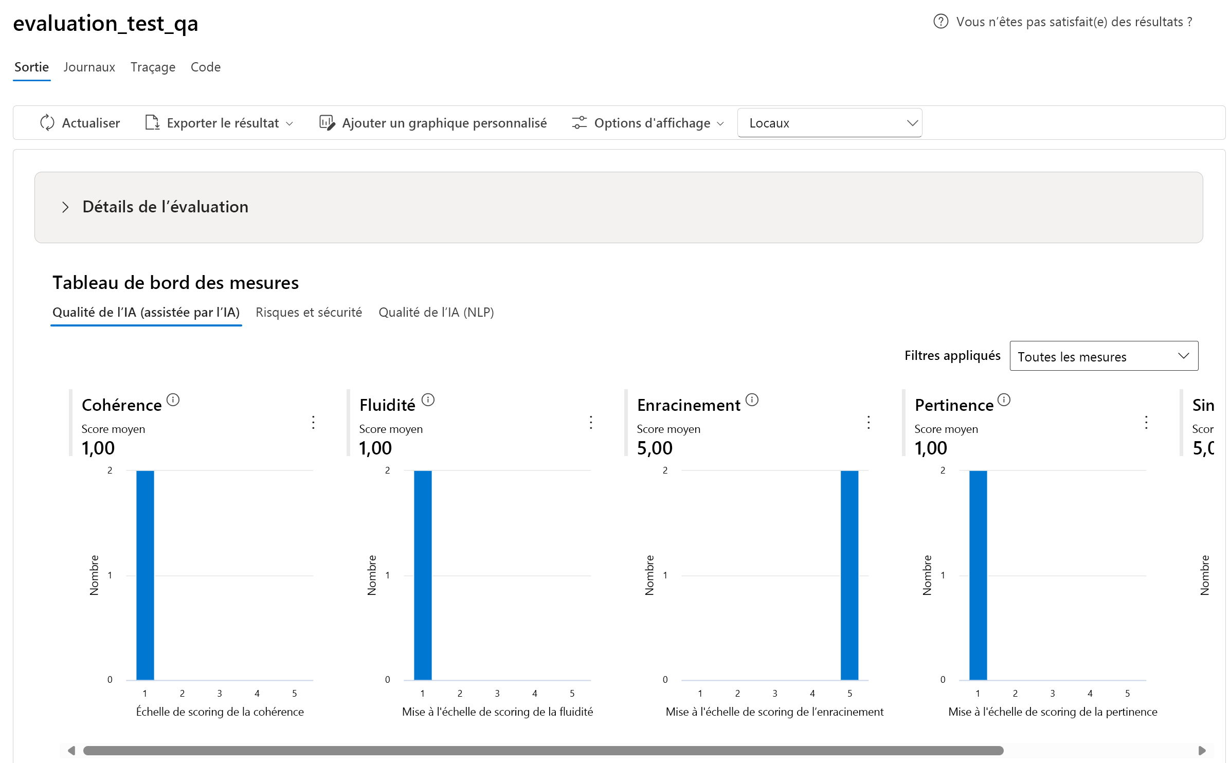Click the right scroll arrow of charts

pyautogui.click(x=1202, y=751)
